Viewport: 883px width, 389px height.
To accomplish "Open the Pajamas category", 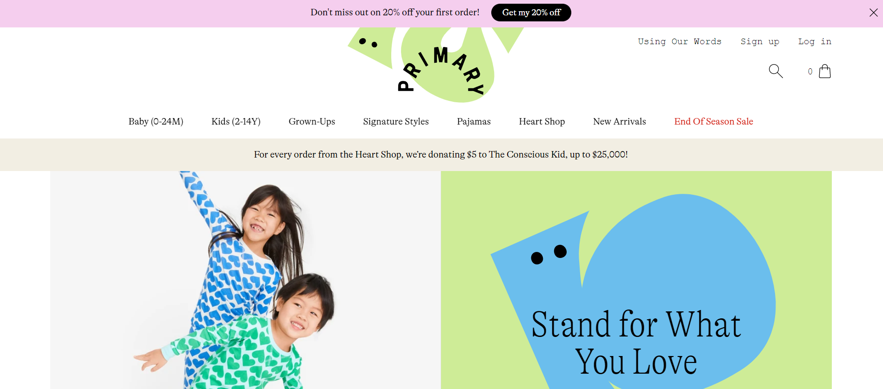I will (474, 121).
